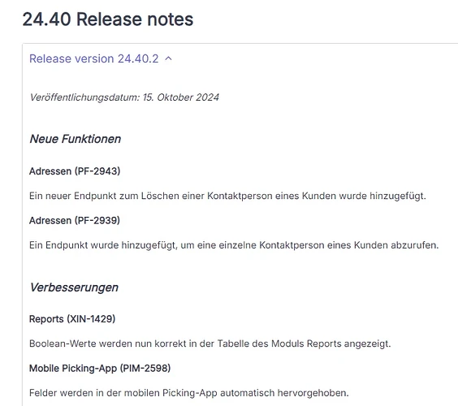
Task: Select the Adressen (PF-2943) entry title
Action: pos(75,171)
